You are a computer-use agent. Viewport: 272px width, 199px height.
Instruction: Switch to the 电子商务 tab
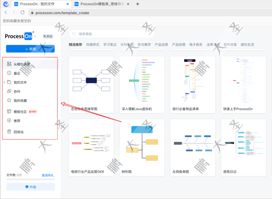coord(195,45)
